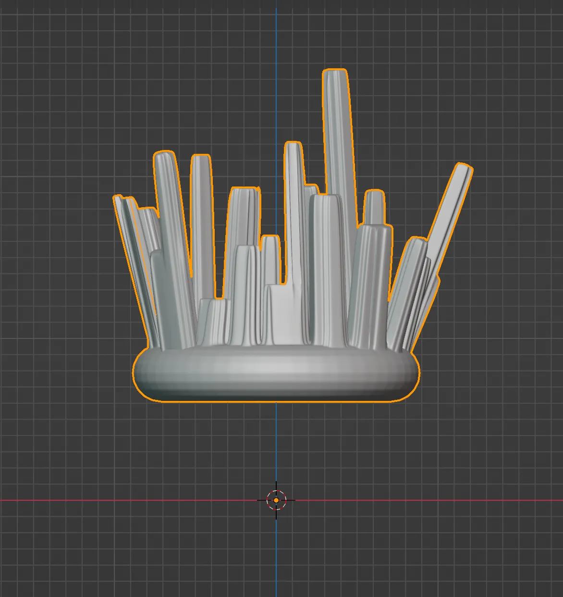Click the 3D cursor at the origin

(x=276, y=500)
